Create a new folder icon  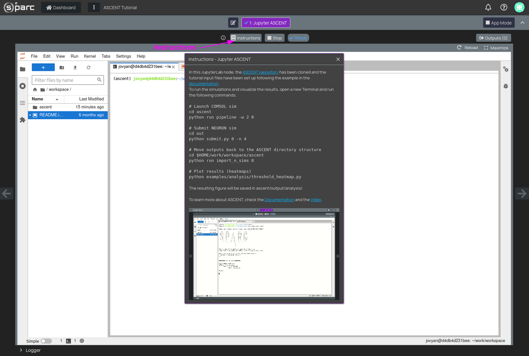(62, 67)
